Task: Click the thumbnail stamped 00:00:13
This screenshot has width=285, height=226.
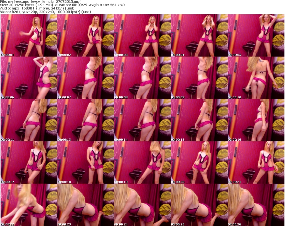Action: click(86, 120)
